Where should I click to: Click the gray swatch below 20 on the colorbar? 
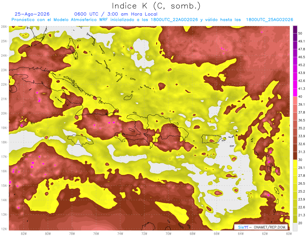point(295,227)
